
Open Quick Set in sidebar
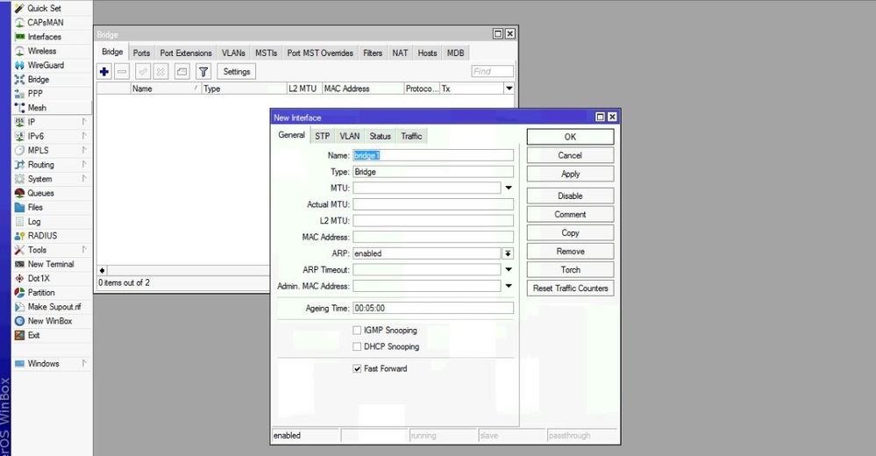click(x=44, y=8)
